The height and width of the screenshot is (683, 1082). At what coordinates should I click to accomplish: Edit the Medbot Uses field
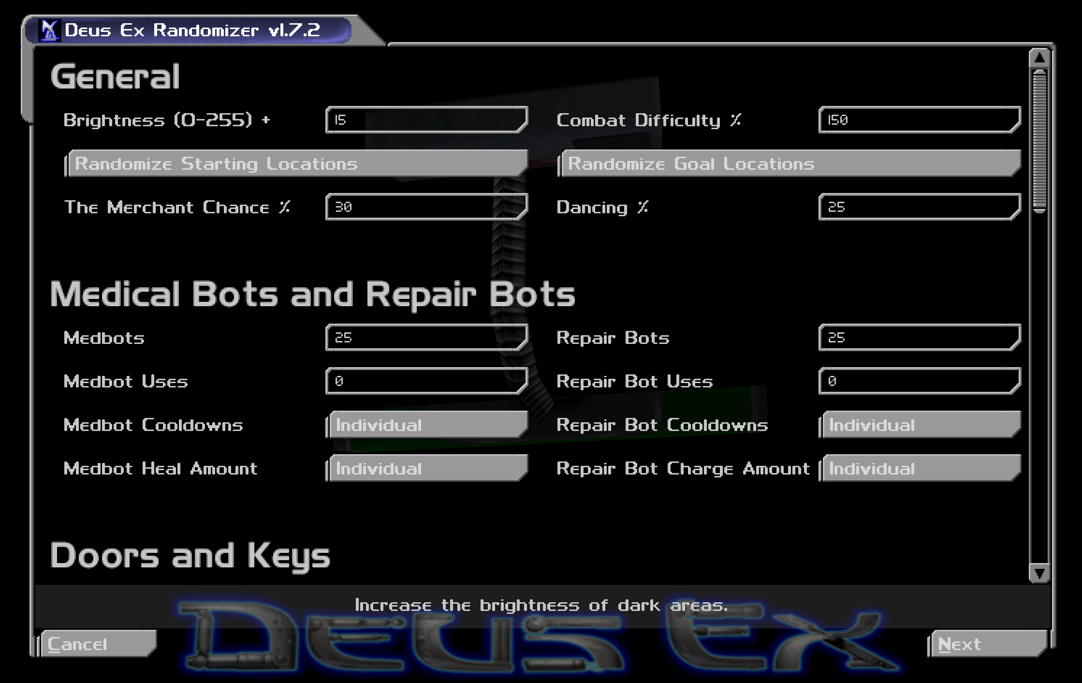426,381
